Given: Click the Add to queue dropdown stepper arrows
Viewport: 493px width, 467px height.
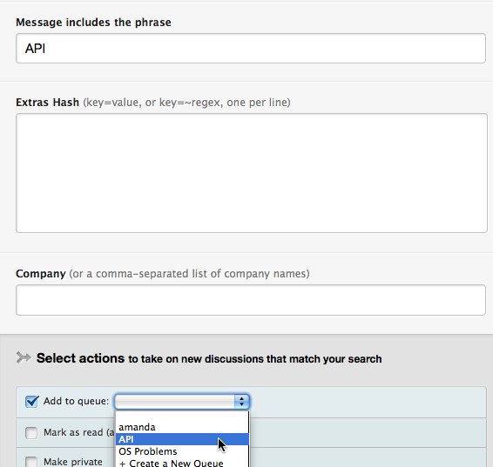Looking at the screenshot, I should [241, 402].
